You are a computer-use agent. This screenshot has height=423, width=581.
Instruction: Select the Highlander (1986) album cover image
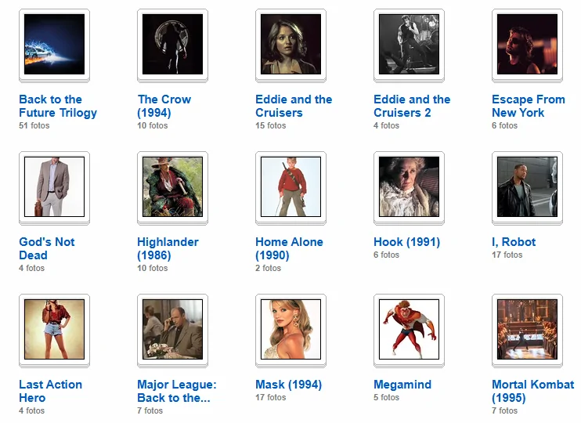coord(173,187)
